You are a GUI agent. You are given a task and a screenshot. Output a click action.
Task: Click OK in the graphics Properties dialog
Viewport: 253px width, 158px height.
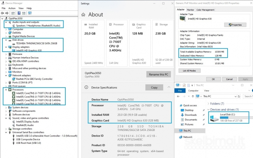click(x=213, y=79)
